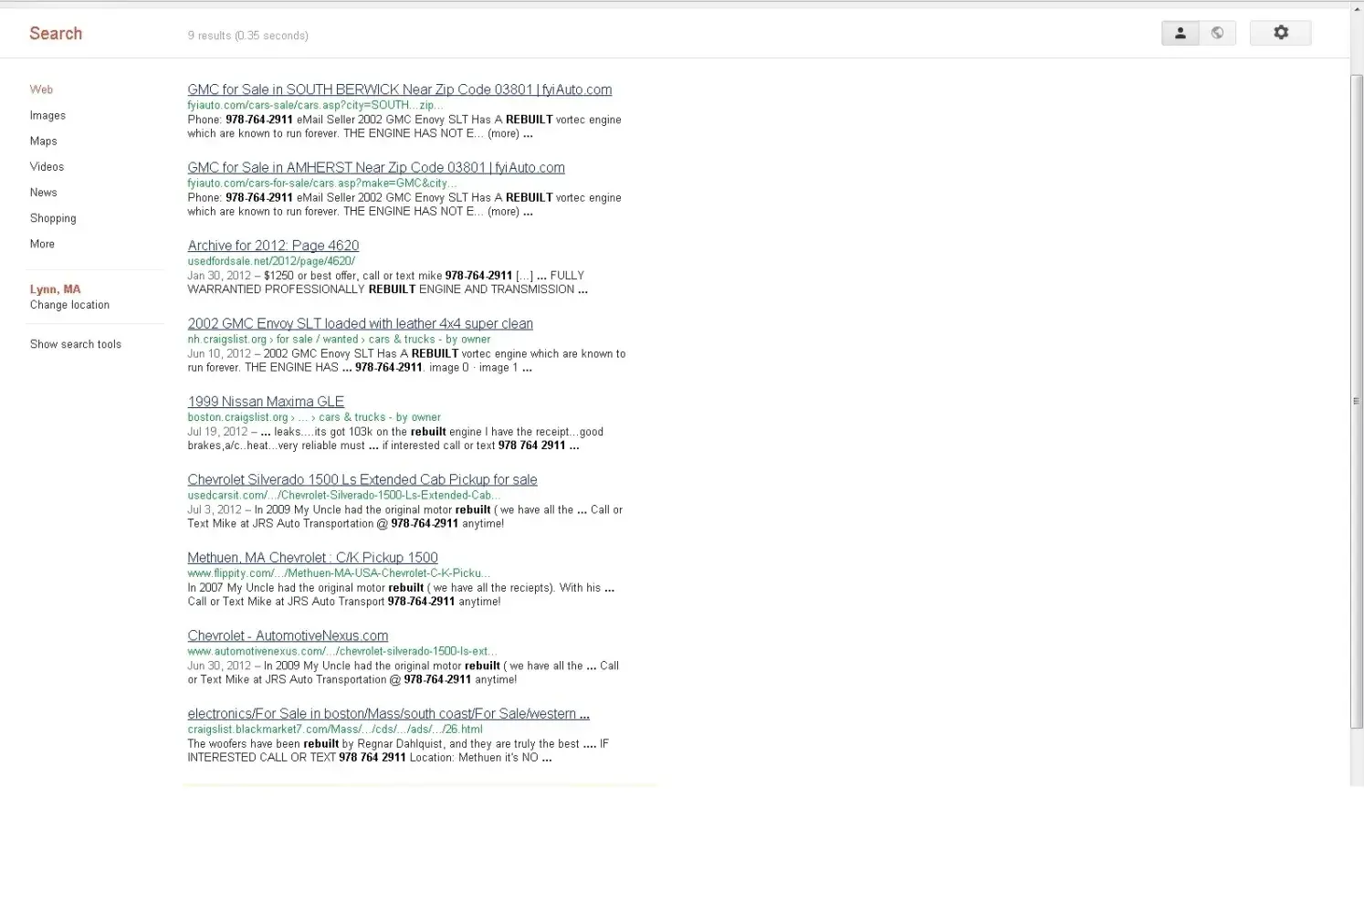The height and width of the screenshot is (913, 1364).
Task: Open the settings gear menu
Action: [1281, 34]
